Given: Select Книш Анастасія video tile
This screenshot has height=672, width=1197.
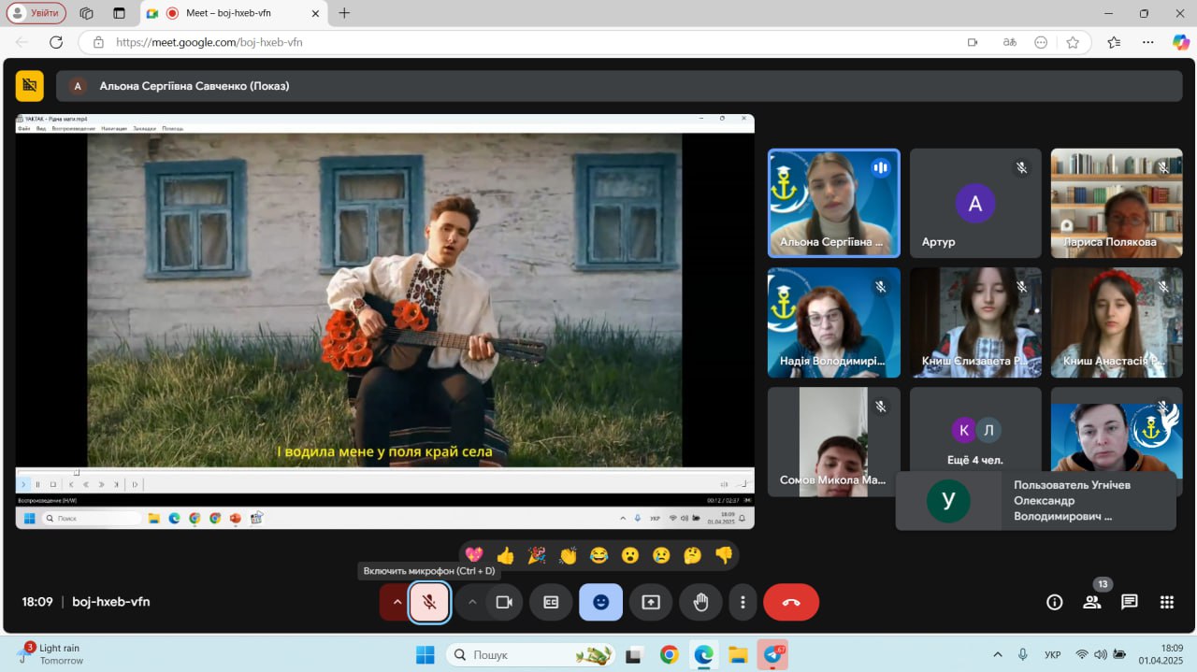Looking at the screenshot, I should tap(1117, 322).
